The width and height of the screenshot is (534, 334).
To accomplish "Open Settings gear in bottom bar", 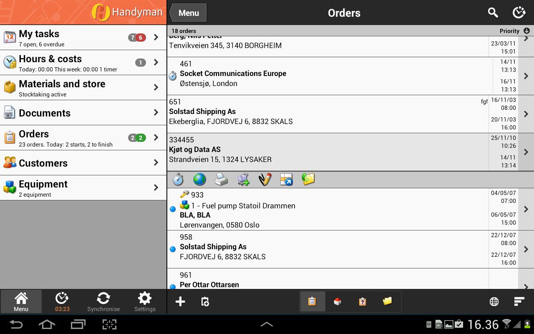I will tap(145, 302).
